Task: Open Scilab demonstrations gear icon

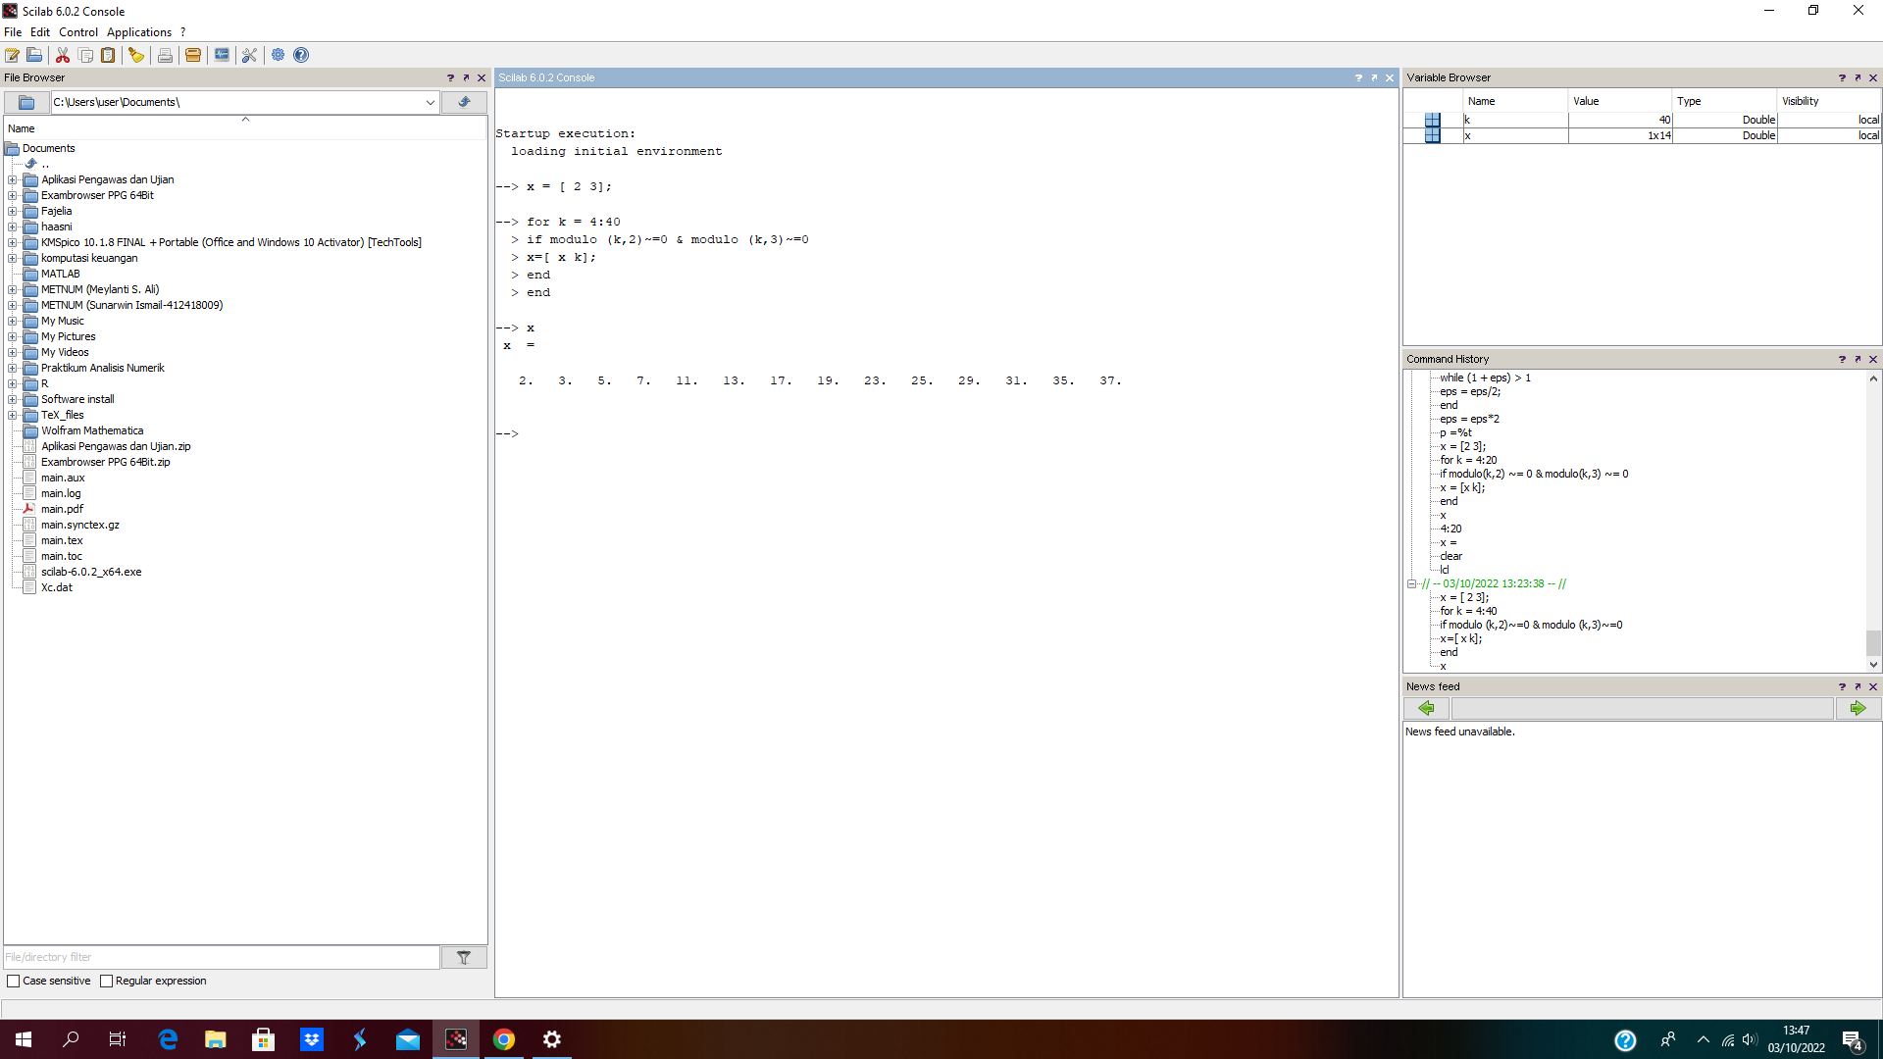Action: [279, 55]
